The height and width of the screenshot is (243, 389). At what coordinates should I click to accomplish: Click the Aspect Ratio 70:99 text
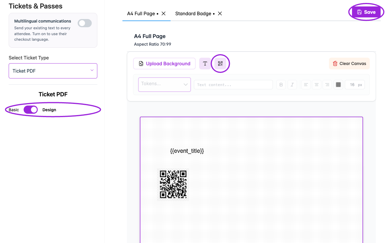tap(152, 44)
